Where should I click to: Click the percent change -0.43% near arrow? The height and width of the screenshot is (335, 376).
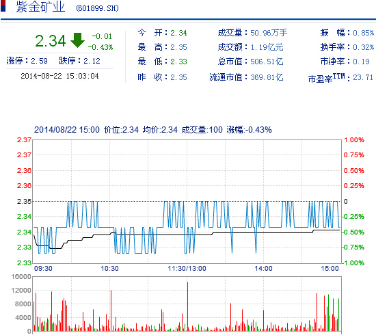100,47
